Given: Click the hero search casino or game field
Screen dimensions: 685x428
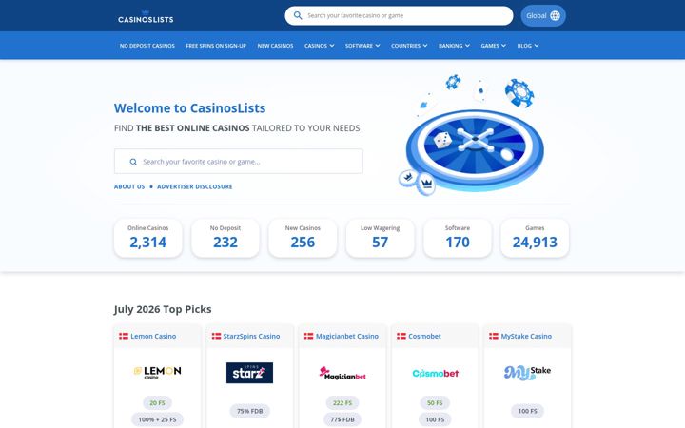Looking at the screenshot, I should [x=239, y=161].
